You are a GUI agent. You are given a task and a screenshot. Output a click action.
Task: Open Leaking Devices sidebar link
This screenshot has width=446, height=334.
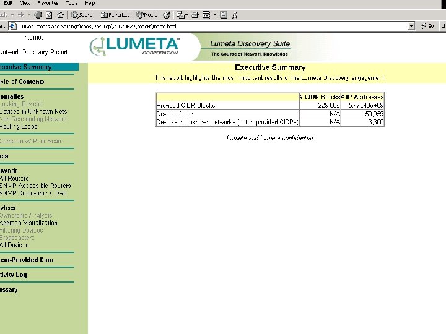tap(21, 104)
